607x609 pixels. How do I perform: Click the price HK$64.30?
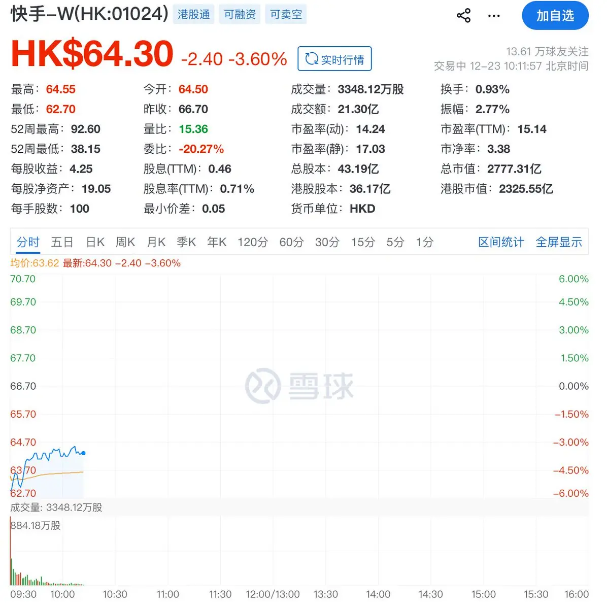(92, 54)
